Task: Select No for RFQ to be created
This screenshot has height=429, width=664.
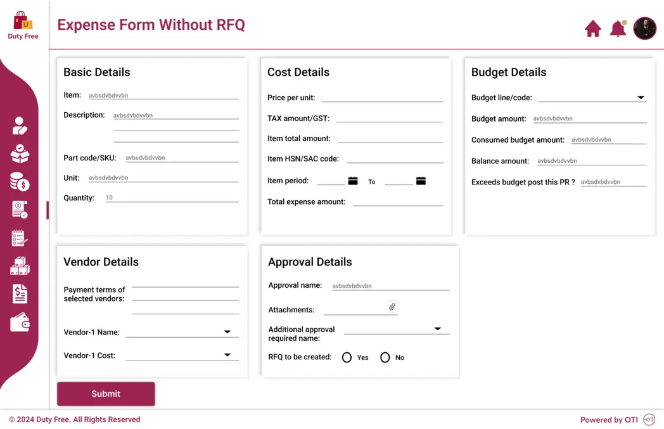Action: [385, 357]
